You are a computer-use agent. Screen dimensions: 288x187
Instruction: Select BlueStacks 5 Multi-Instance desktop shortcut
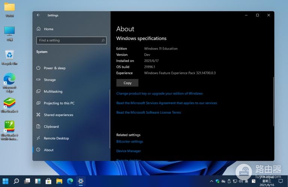pyautogui.click(x=9, y=131)
